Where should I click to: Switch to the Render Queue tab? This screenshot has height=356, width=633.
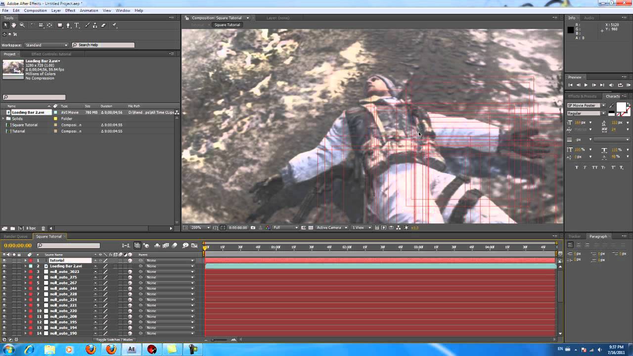[16, 236]
